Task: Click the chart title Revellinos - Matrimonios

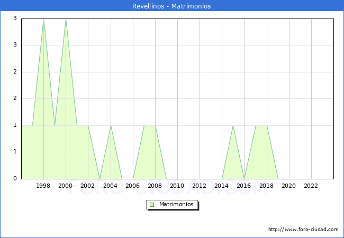Action: point(171,6)
